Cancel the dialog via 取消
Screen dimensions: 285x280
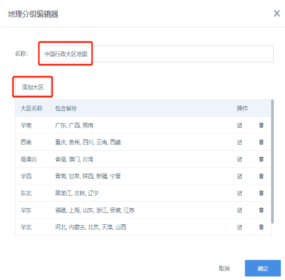(x=224, y=268)
